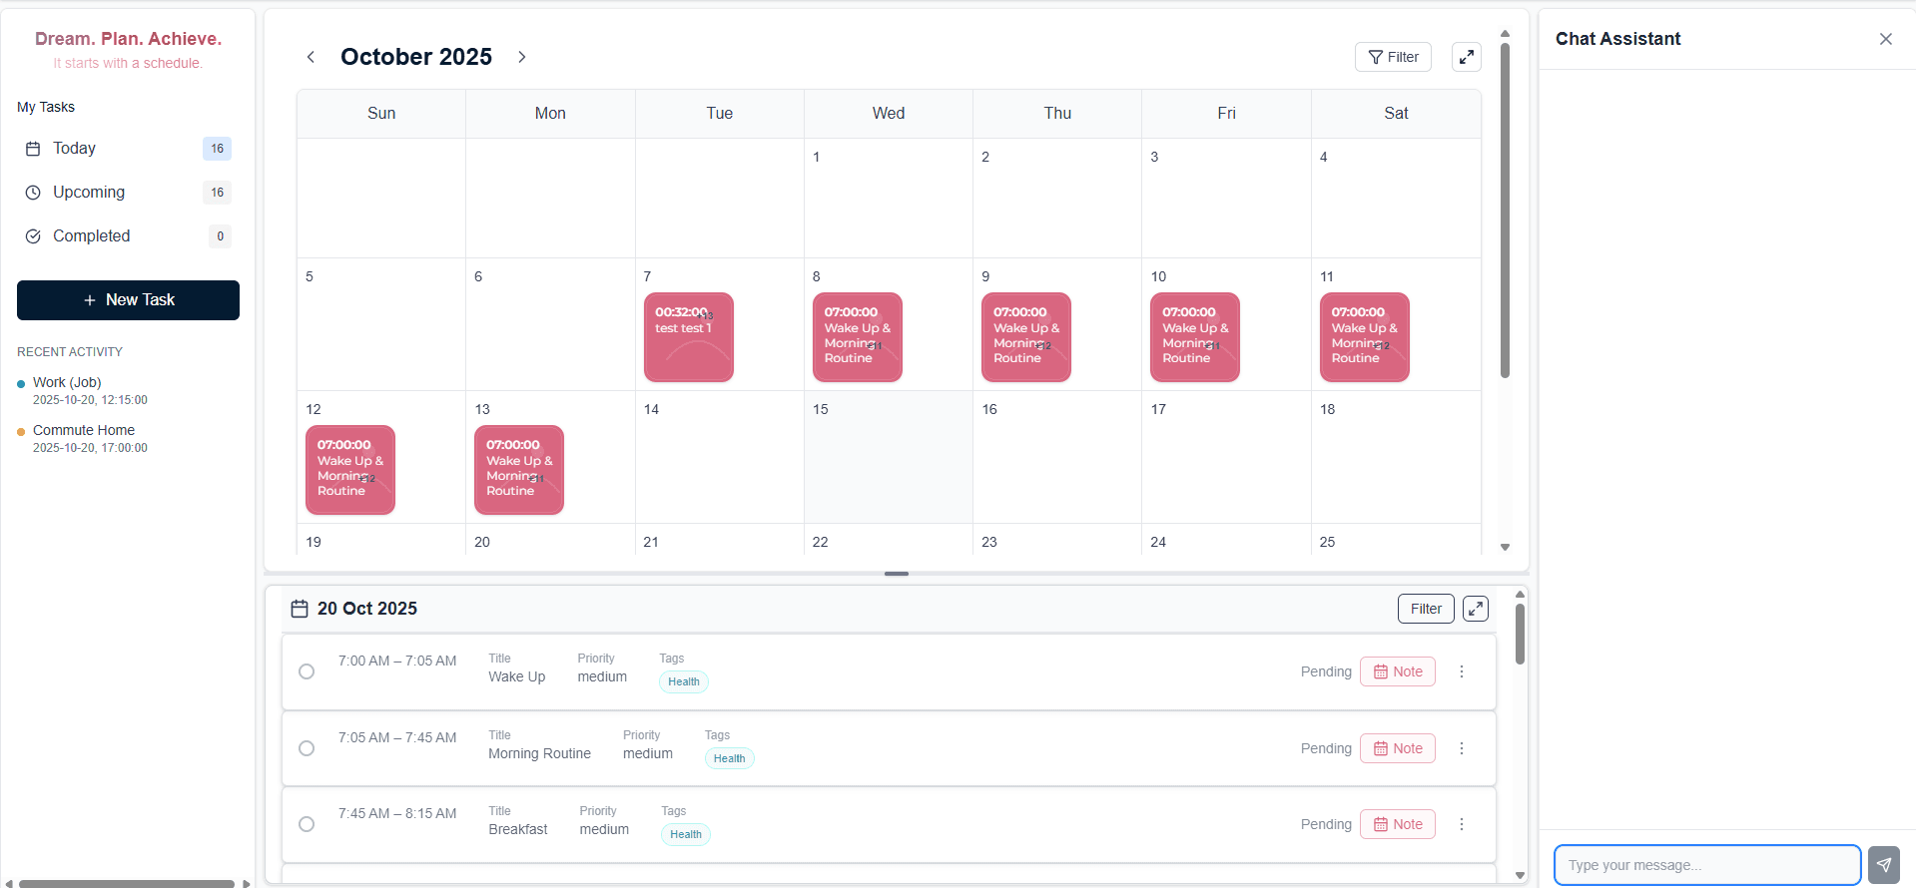Open the Note for the Wake Up task
The image size is (1916, 888).
[1397, 671]
